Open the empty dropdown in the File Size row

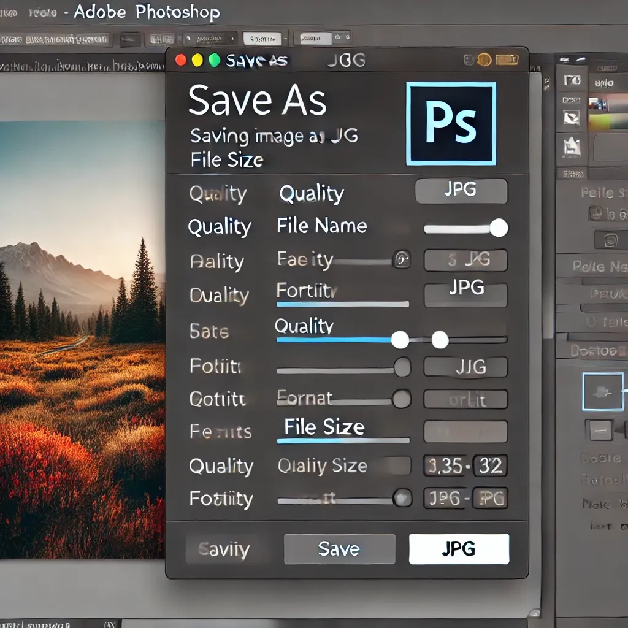click(x=466, y=432)
